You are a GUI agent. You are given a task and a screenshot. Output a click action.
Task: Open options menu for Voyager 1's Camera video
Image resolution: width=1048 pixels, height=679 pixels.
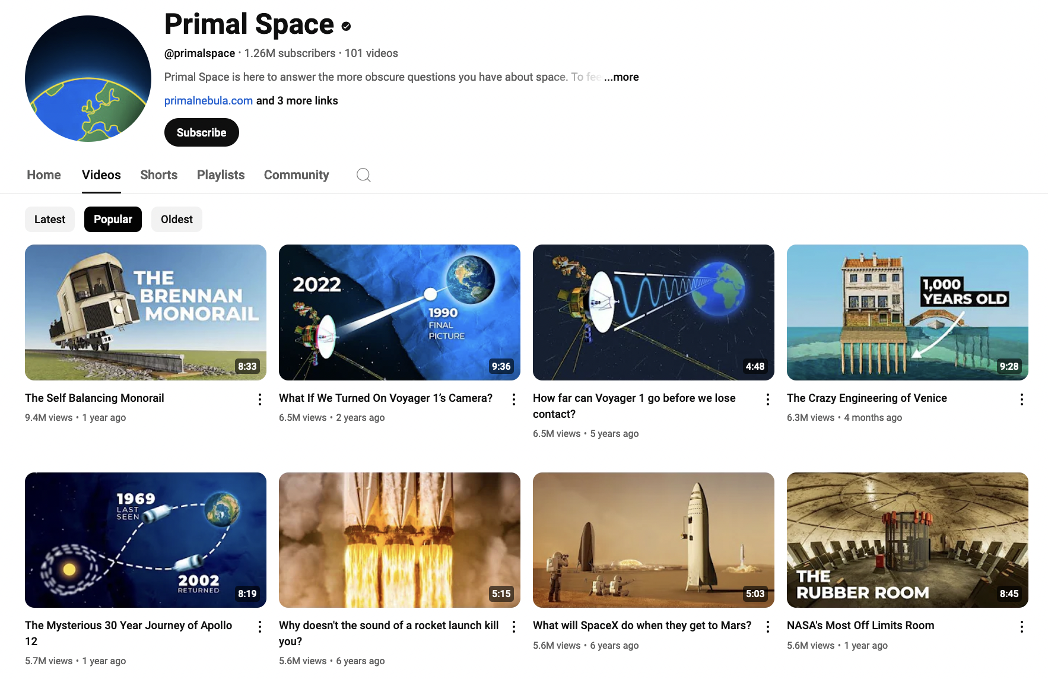(x=514, y=399)
